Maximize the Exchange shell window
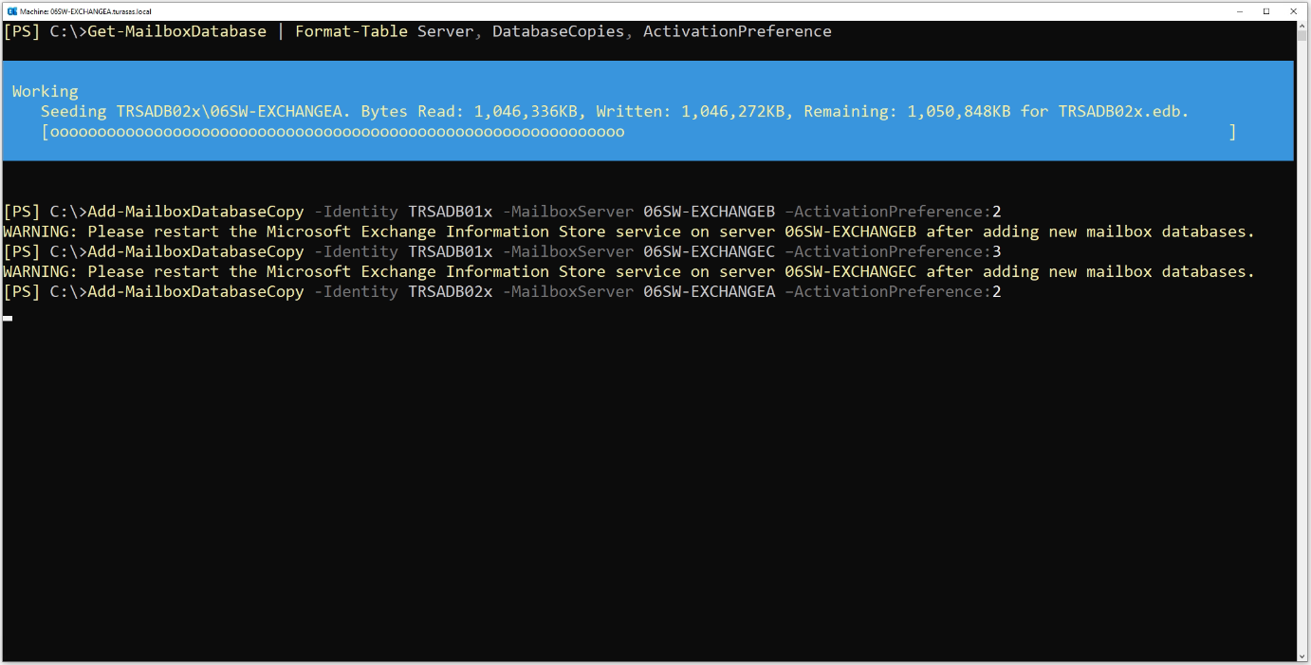1311x665 pixels. point(1266,10)
